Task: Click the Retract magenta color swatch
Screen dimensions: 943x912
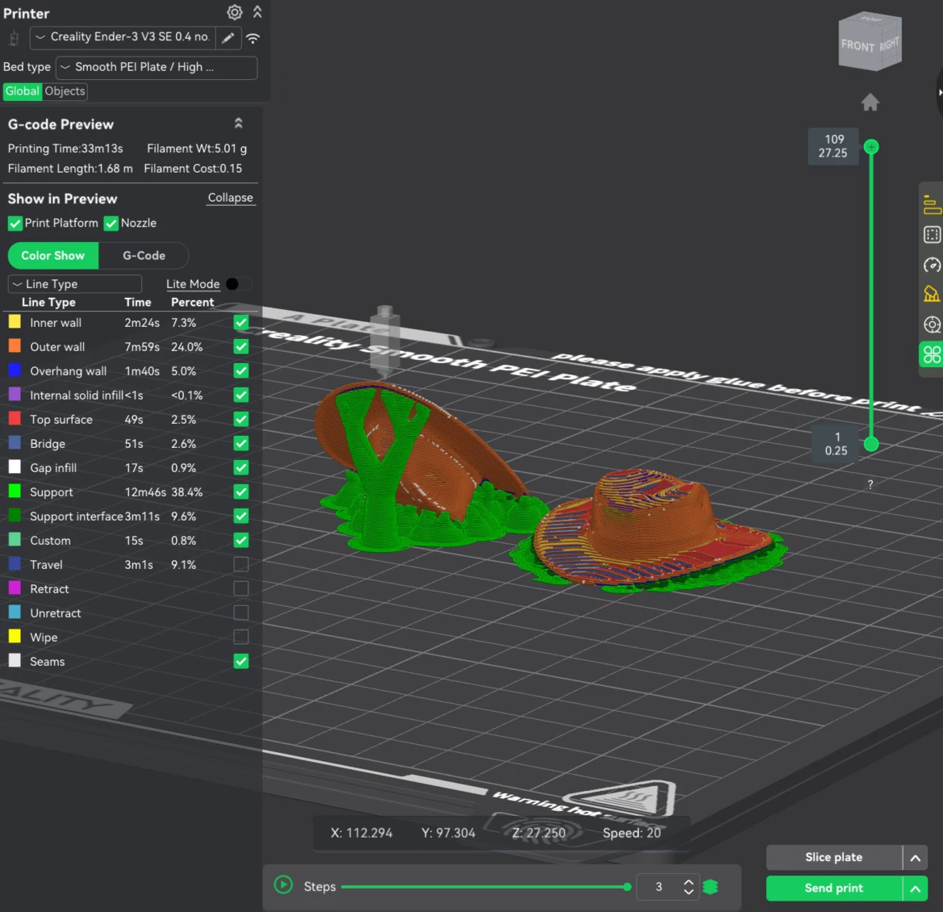Action: tap(15, 588)
